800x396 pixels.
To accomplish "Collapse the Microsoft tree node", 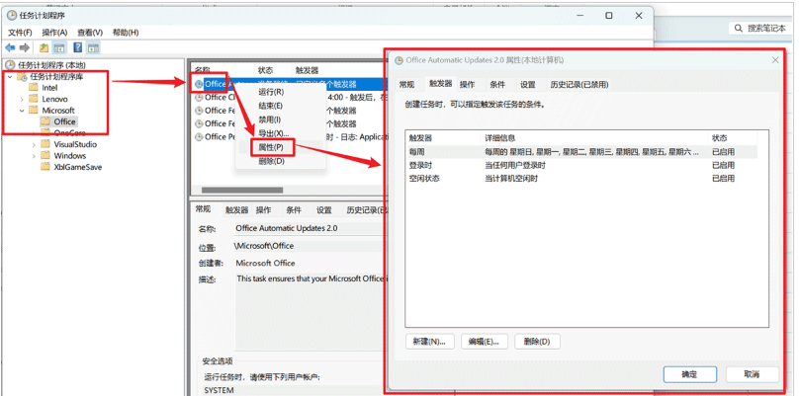I will [x=22, y=110].
